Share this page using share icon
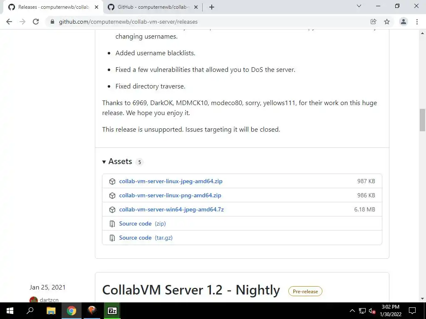 pyautogui.click(x=374, y=22)
